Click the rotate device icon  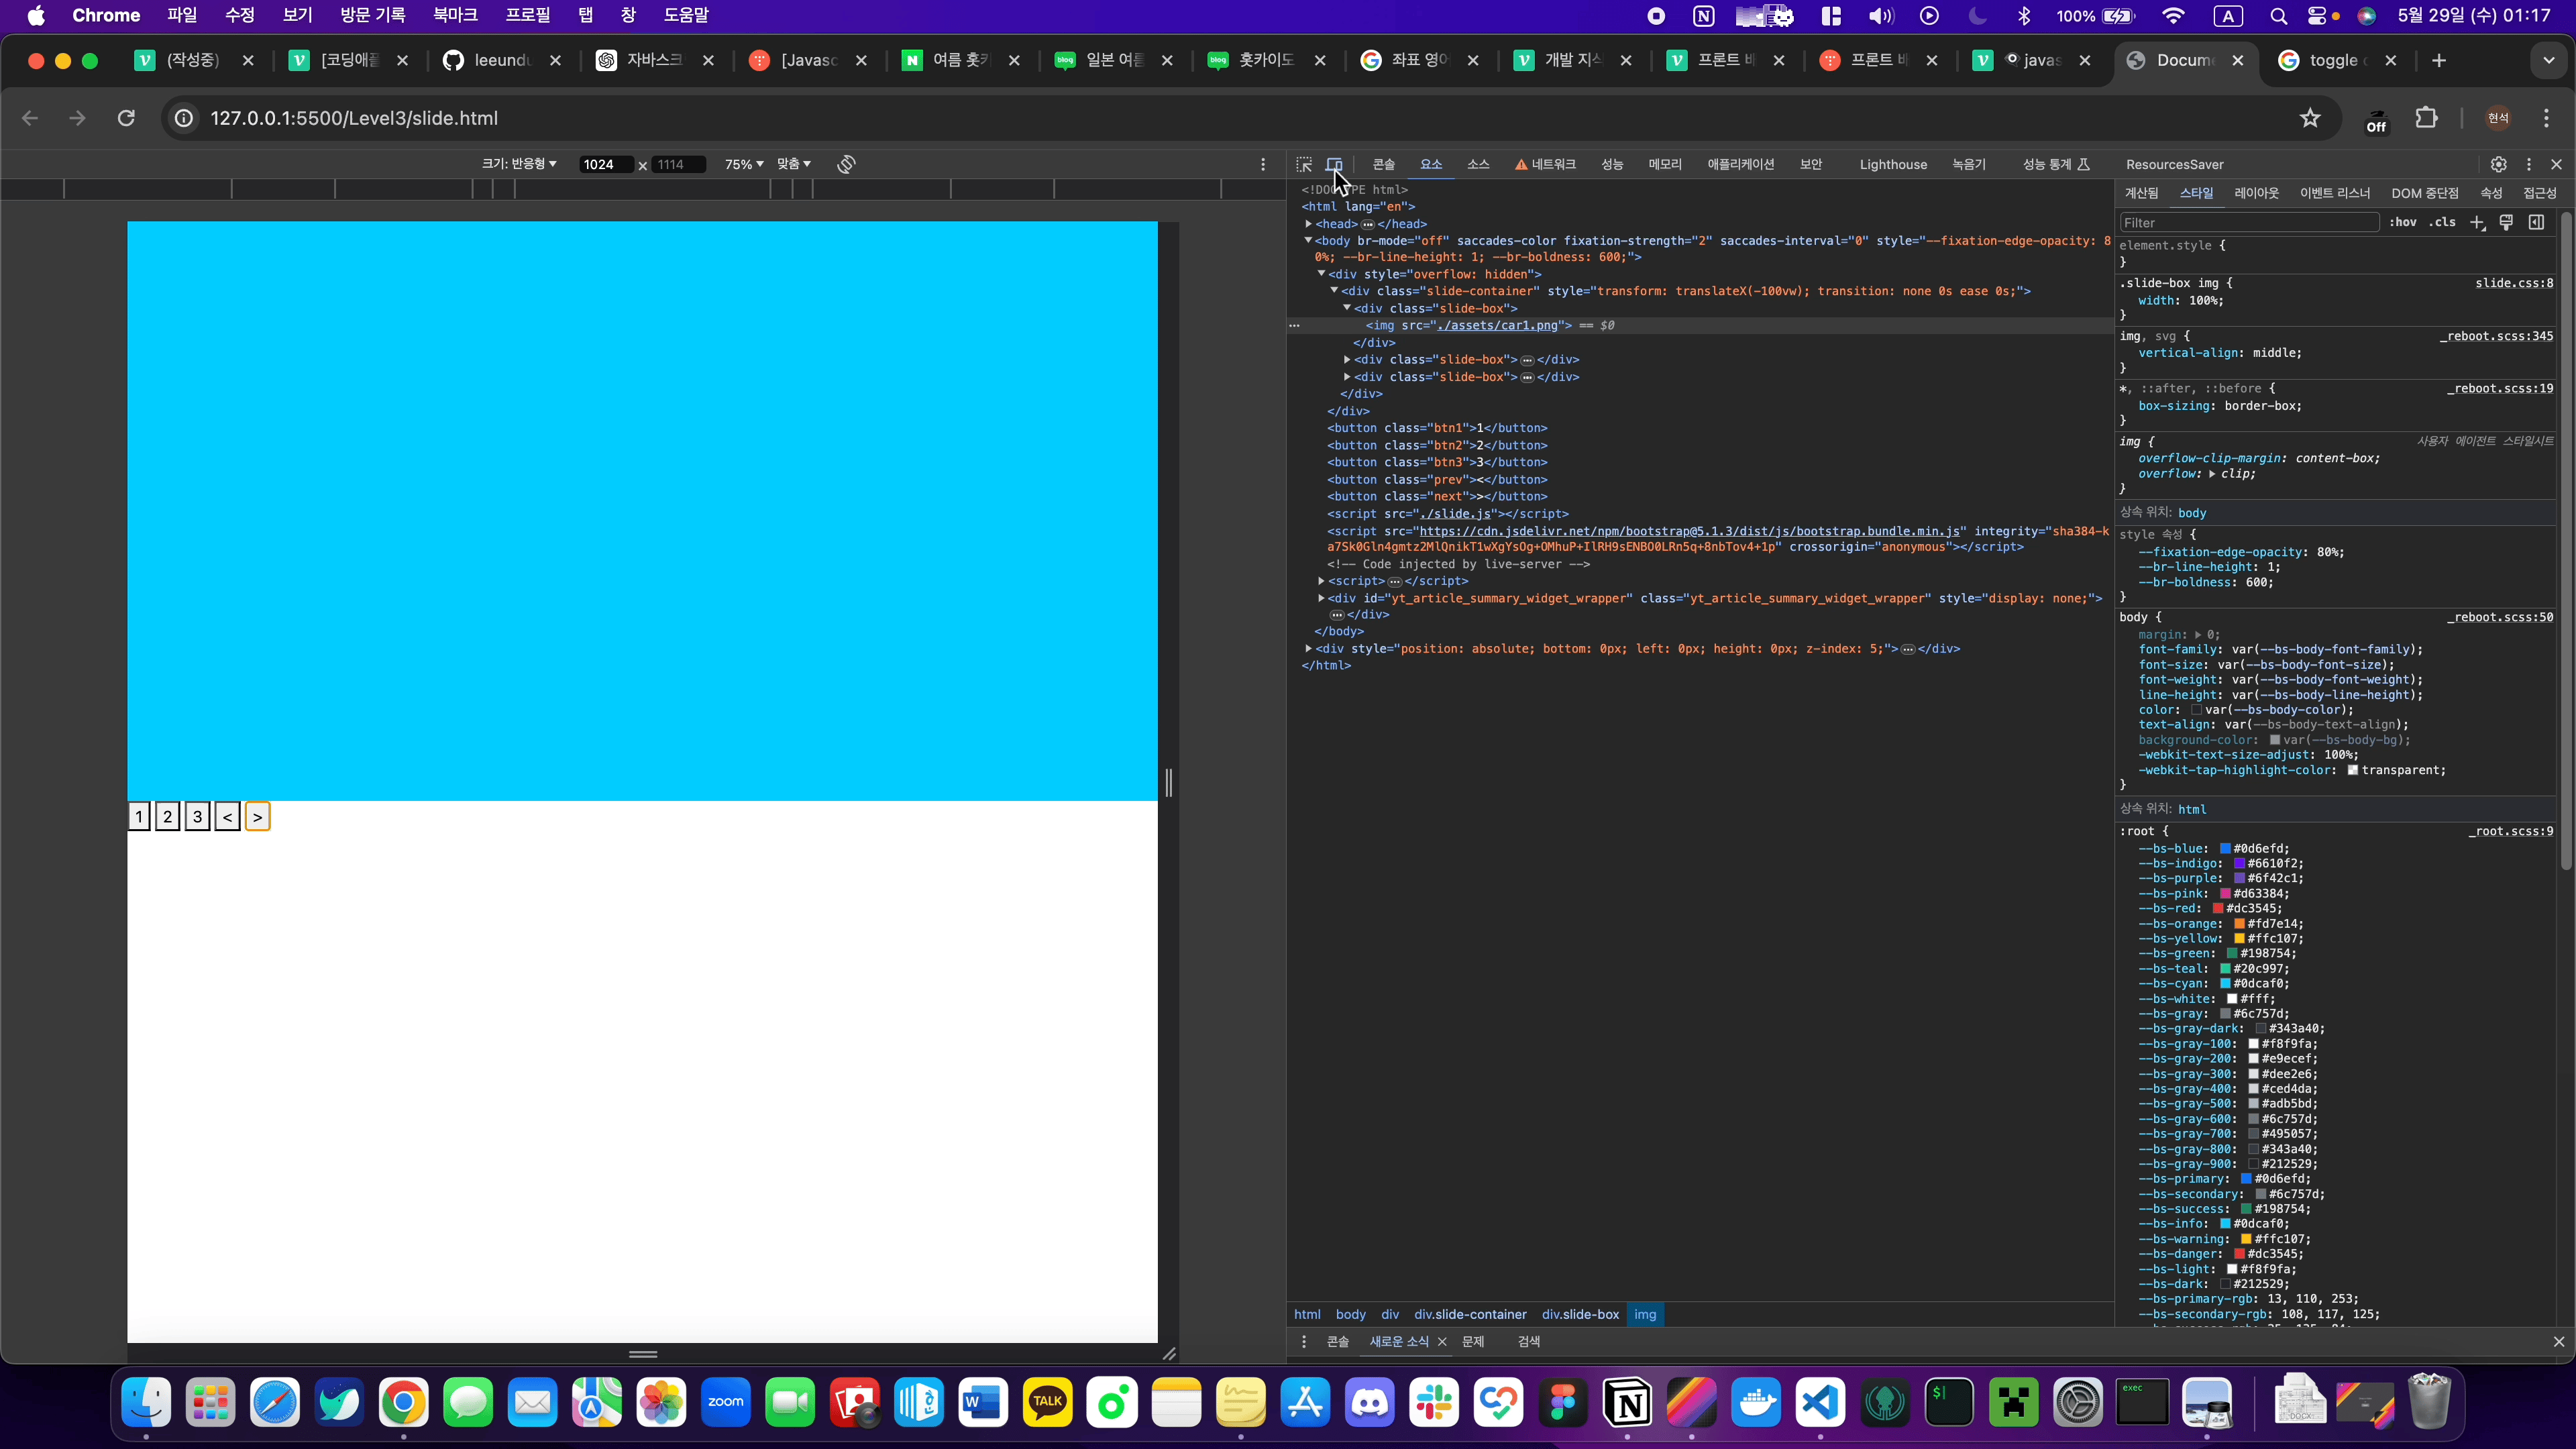(846, 164)
